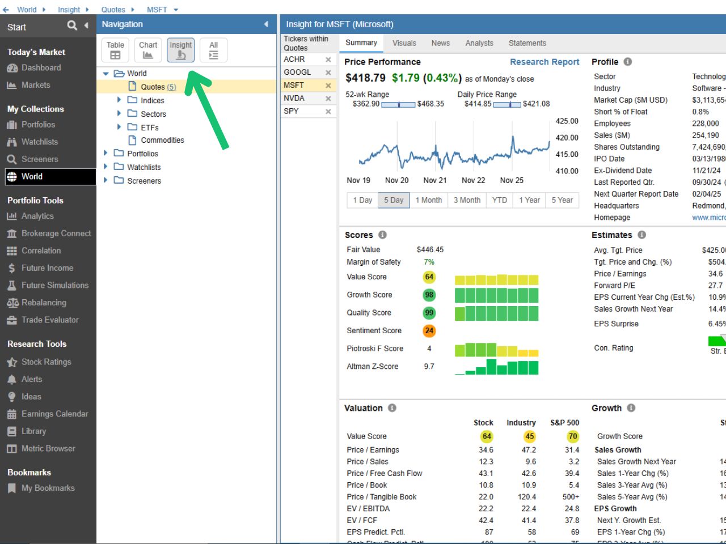Show info for the Profile section
726x544 pixels.
click(x=628, y=62)
